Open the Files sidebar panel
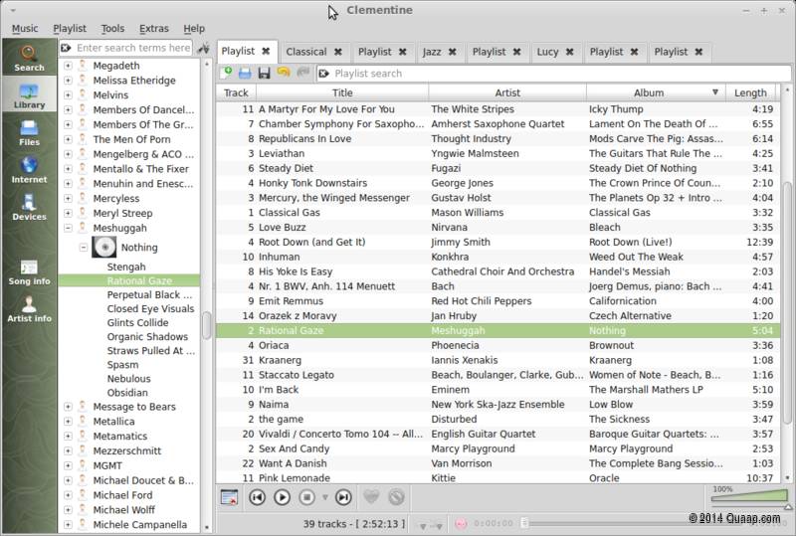Screen dimensions: 796x536 [x=29, y=132]
